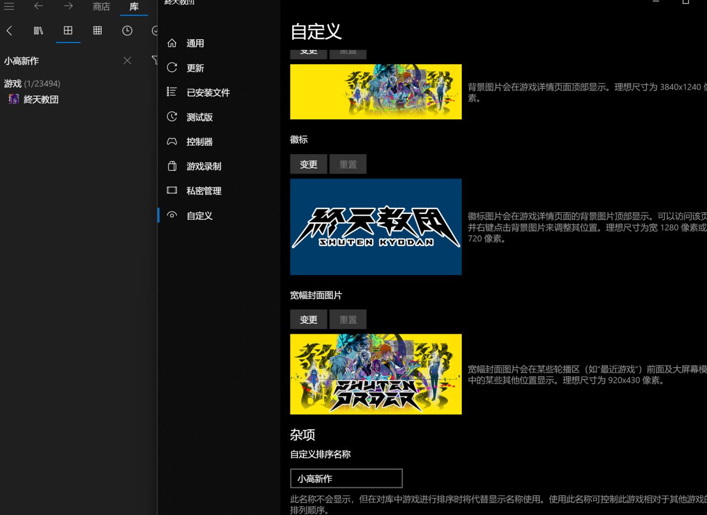Switch to the 商店 tab
The image size is (707, 515).
102,7
